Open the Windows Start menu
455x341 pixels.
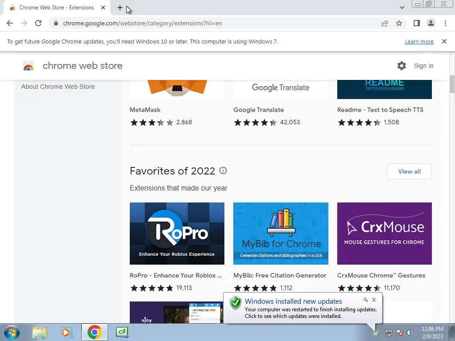tap(12, 332)
